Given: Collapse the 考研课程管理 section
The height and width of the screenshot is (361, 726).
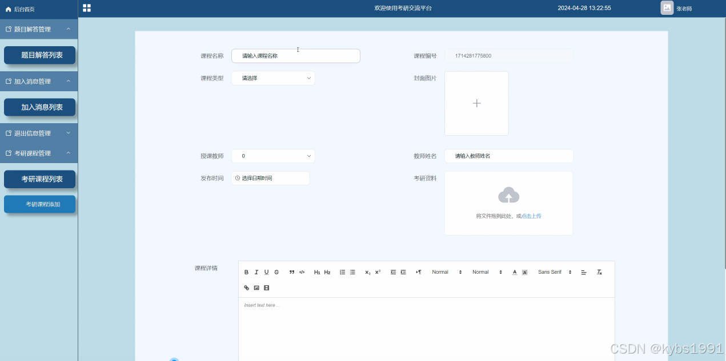Looking at the screenshot, I should 39,153.
